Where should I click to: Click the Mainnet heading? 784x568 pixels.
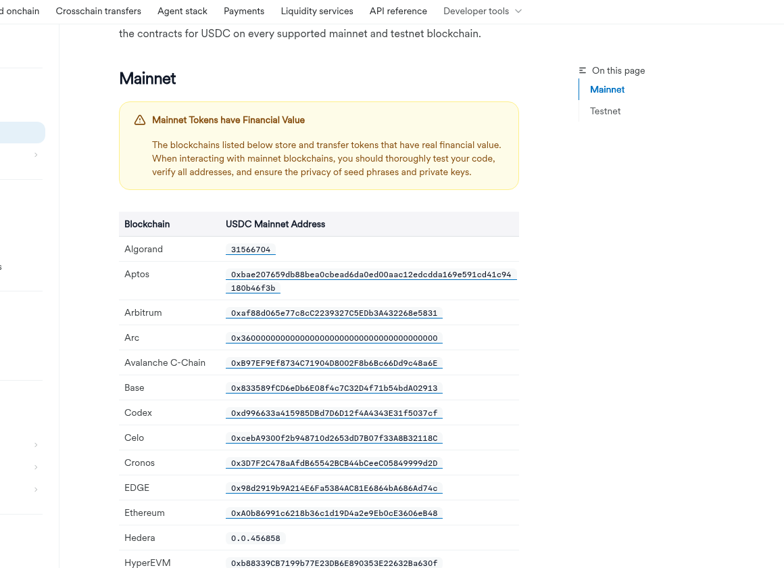click(147, 78)
